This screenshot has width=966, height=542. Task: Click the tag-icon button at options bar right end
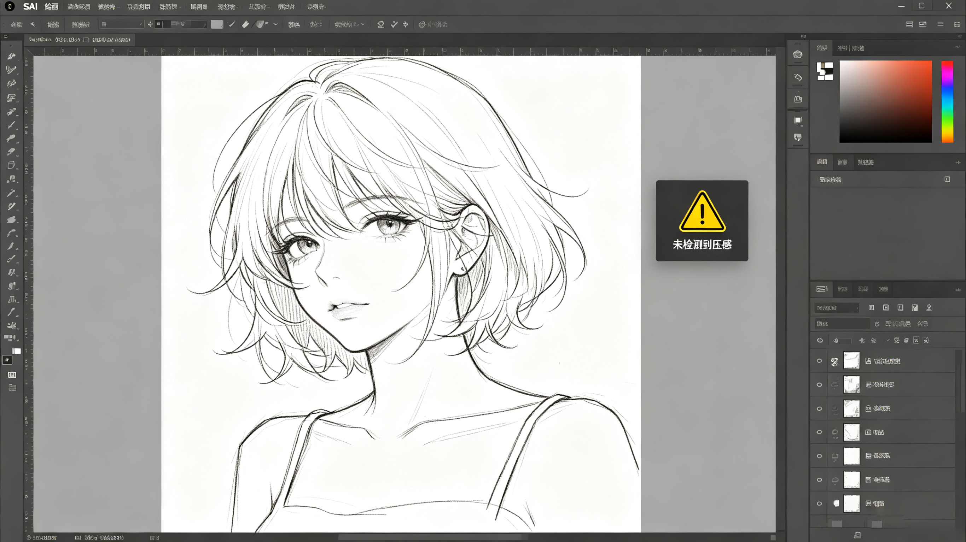[x=433, y=25]
